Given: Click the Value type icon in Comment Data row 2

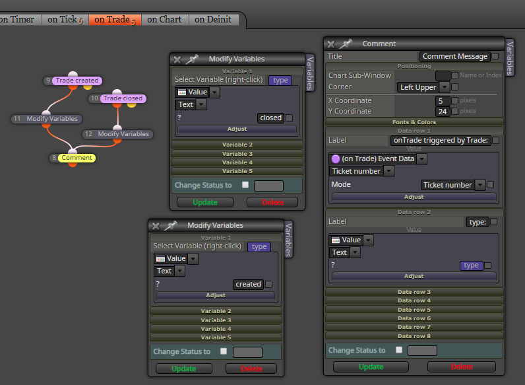Looking at the screenshot, I should [x=336, y=240].
